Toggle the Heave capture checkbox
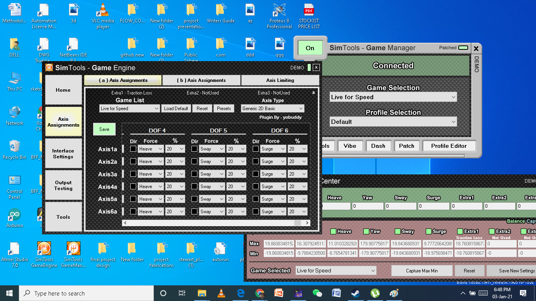Screen dimensions: 536x301 click(333, 232)
